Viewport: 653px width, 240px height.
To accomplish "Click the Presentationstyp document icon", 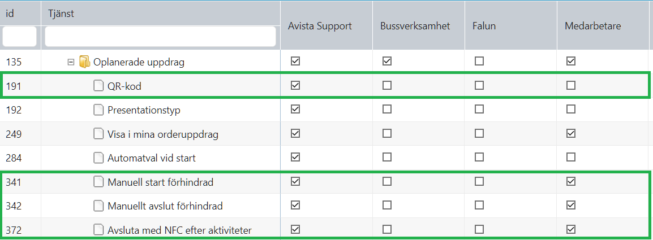I will (x=98, y=110).
